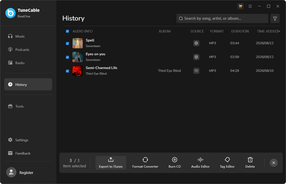Select the History sidebar item
Image resolution: width=286 pixels, height=184 pixels.
click(x=28, y=84)
